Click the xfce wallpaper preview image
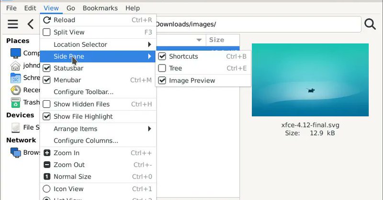 coord(310,80)
